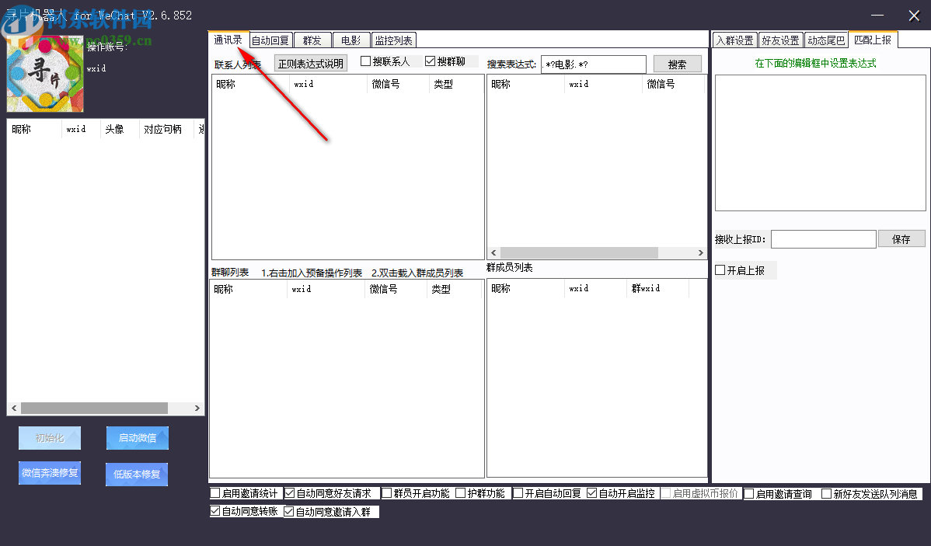Enable 护群功能 checkbox
The width and height of the screenshot is (931, 546).
(460, 493)
